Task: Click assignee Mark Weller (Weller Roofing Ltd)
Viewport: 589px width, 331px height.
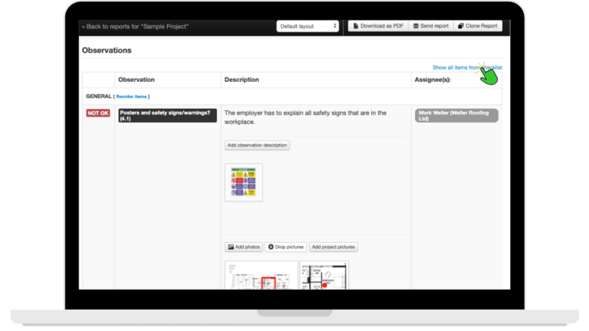Action: (x=456, y=116)
